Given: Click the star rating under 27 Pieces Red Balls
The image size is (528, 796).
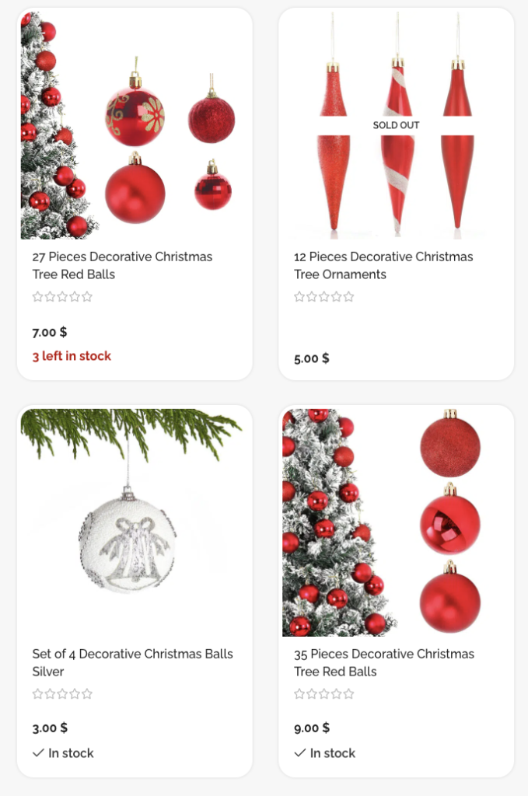Looking at the screenshot, I should pos(62,296).
